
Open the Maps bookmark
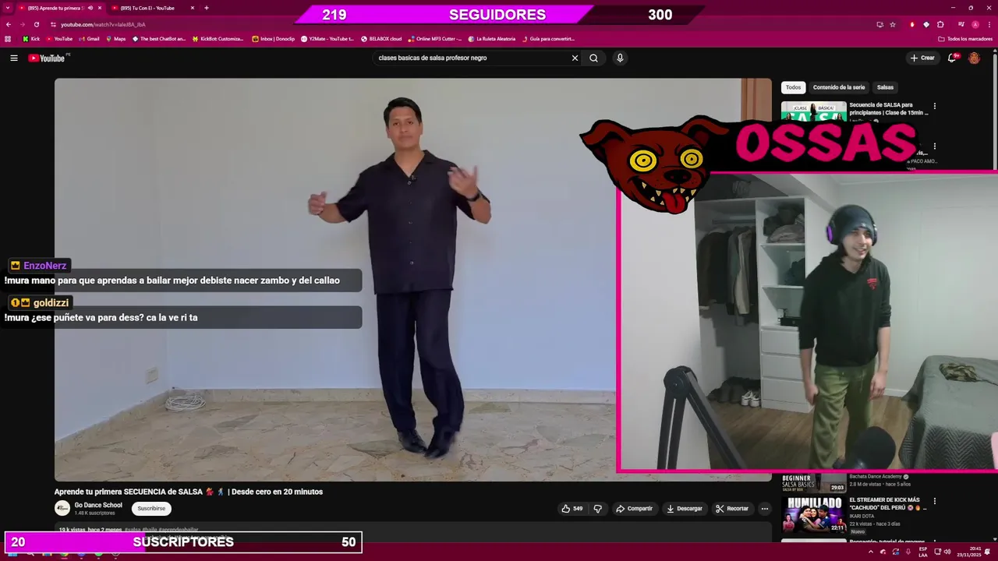pyautogui.click(x=115, y=38)
